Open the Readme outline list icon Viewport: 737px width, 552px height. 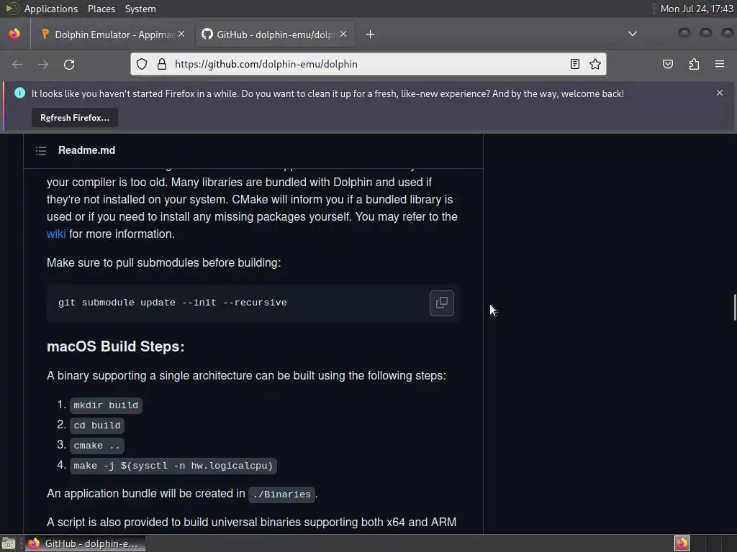pyautogui.click(x=41, y=151)
